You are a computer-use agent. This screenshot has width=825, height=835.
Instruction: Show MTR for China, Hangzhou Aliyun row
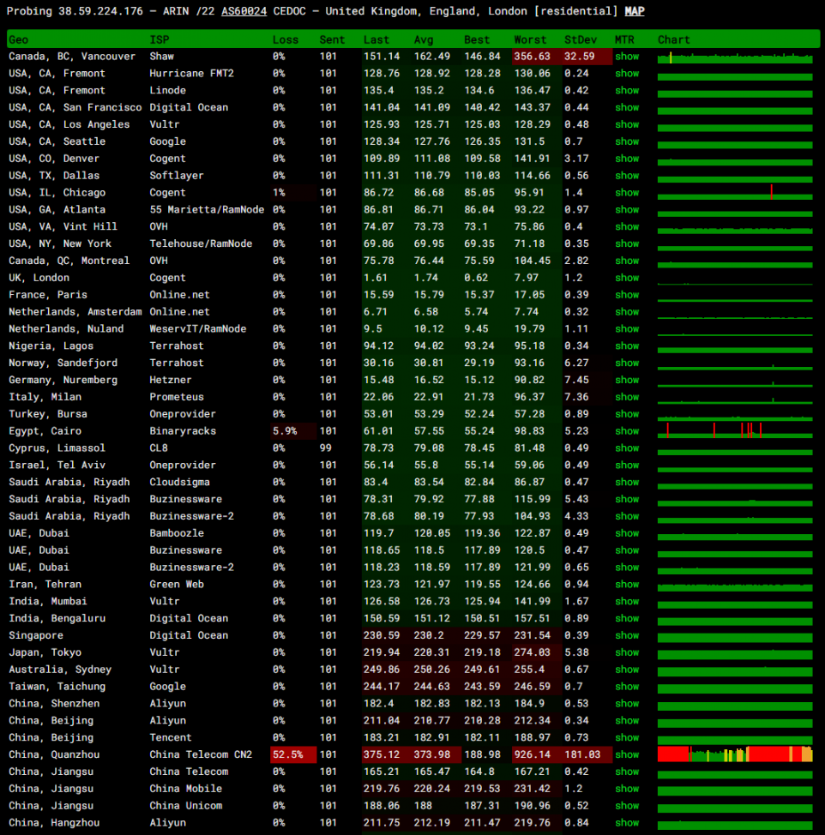click(x=627, y=823)
